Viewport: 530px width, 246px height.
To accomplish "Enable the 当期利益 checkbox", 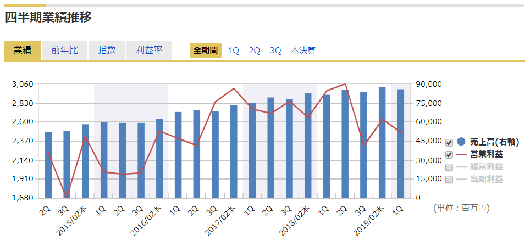I will coord(449,180).
